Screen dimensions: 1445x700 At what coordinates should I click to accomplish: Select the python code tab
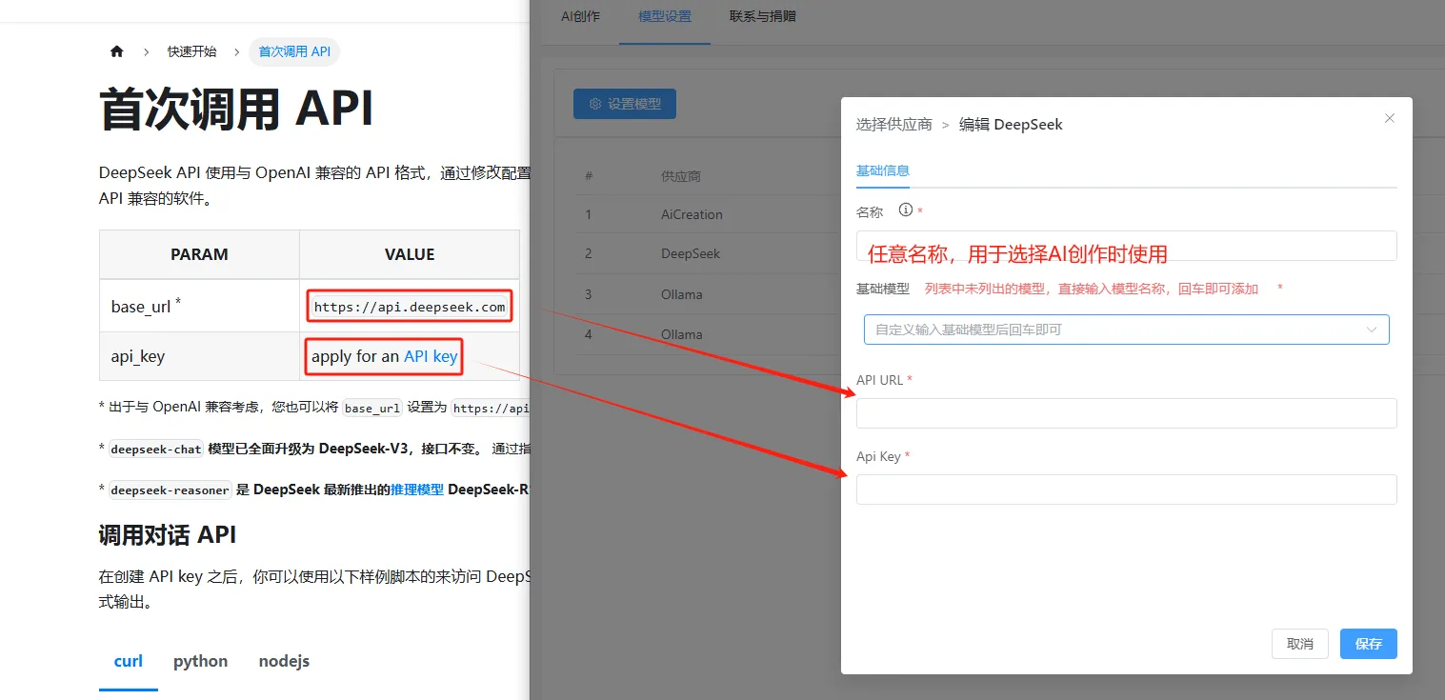tap(200, 661)
